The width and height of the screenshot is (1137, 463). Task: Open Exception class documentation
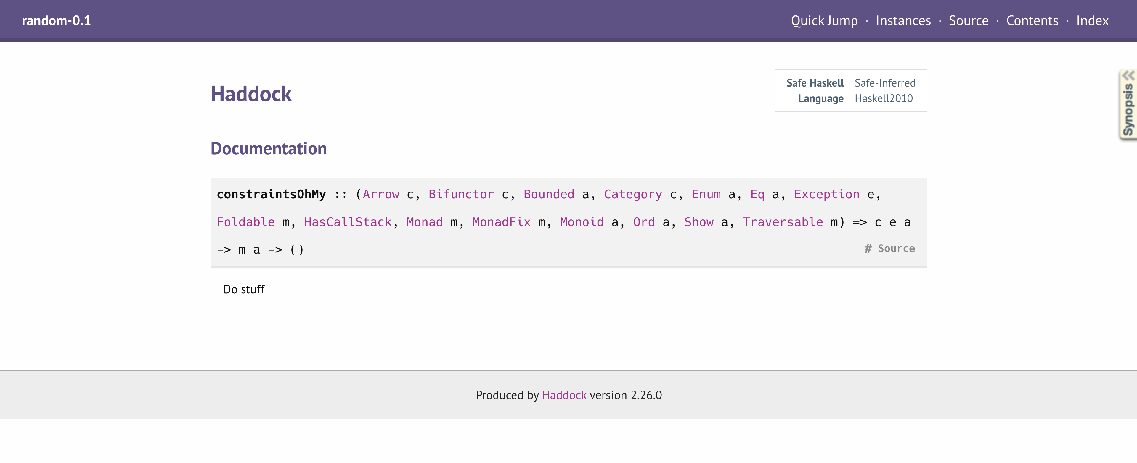(826, 194)
